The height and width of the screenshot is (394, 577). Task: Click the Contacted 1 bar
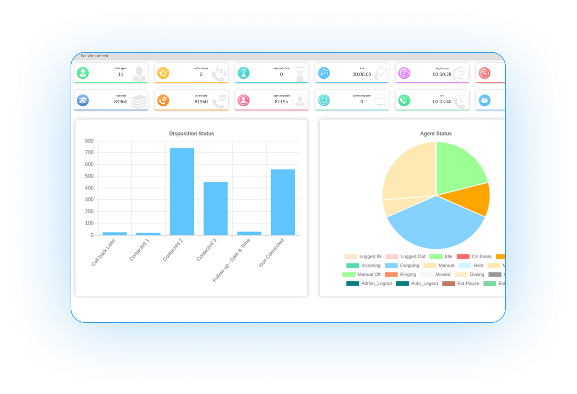[x=148, y=234]
